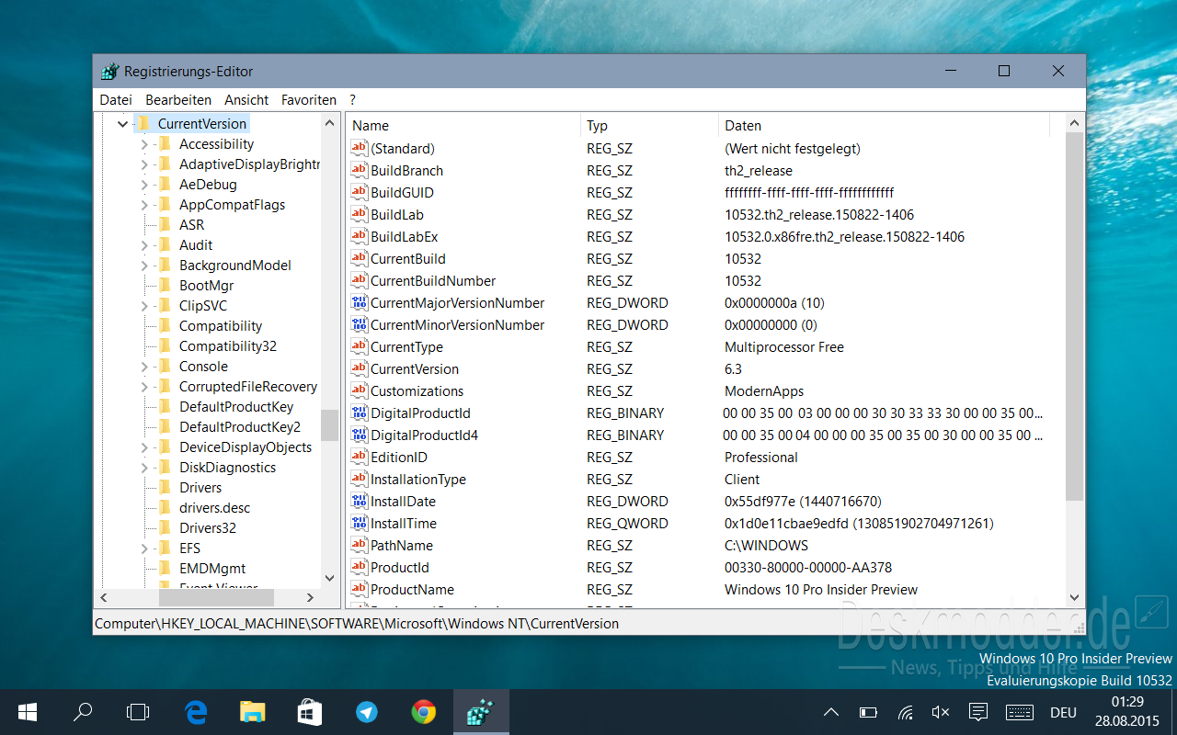This screenshot has height=735, width=1177.
Task: Open Task View from taskbar
Action: pos(138,712)
